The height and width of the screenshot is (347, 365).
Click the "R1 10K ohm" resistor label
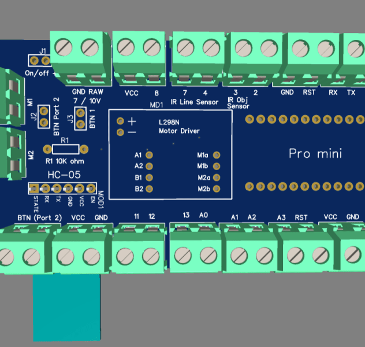(65, 161)
